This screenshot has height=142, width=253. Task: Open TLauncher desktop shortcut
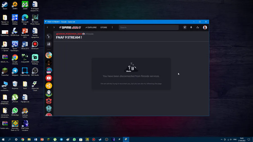click(5, 72)
